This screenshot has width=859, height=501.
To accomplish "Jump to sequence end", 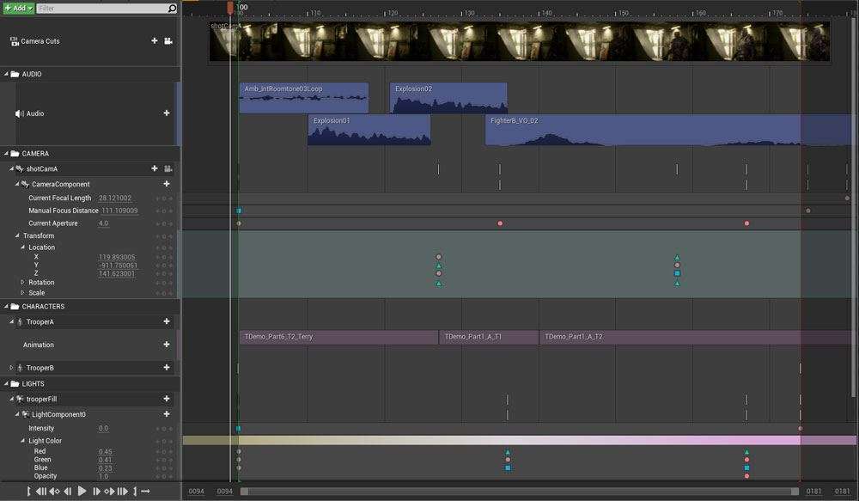I will coord(123,492).
